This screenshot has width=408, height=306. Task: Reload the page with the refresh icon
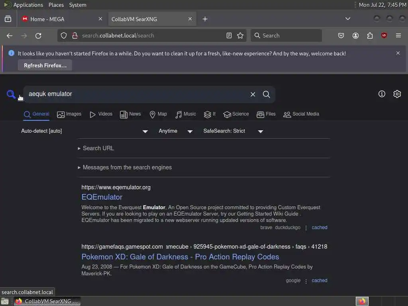[x=38, y=35]
